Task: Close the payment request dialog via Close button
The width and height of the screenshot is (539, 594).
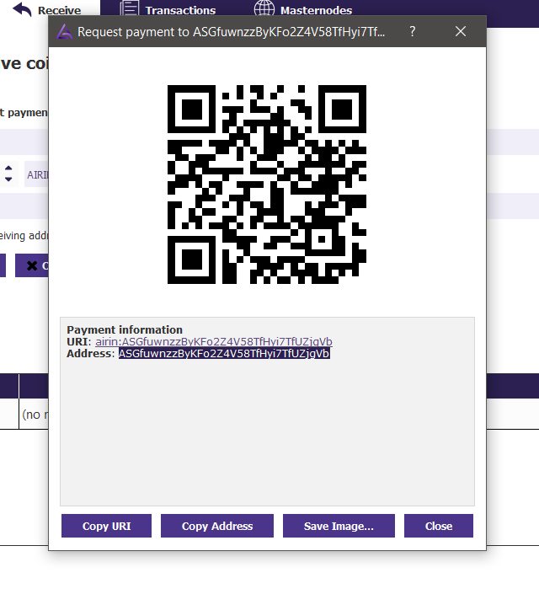Action: coord(439,526)
